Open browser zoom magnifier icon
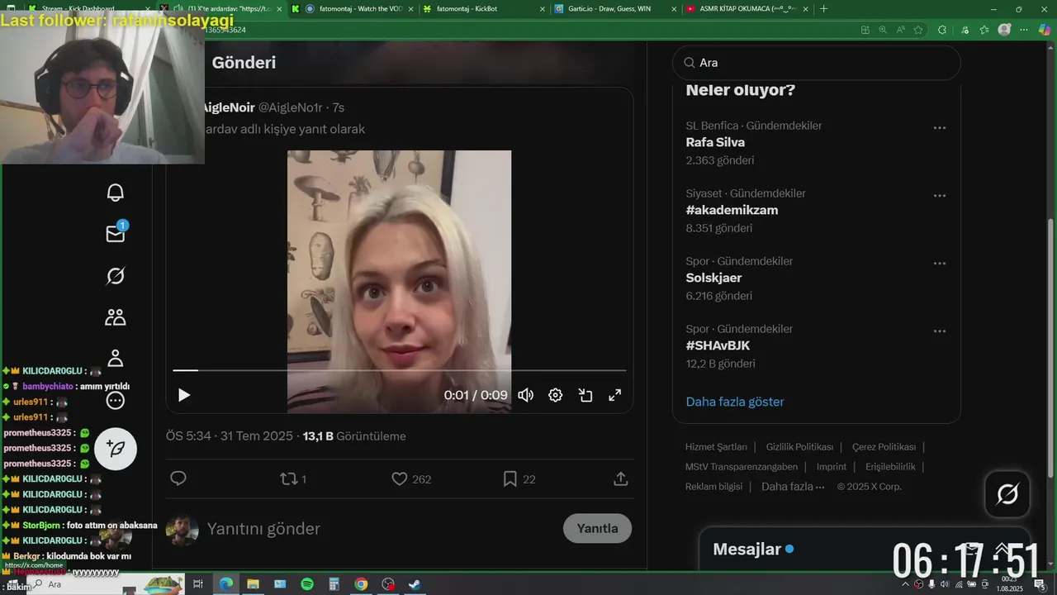The image size is (1057, 595). [883, 30]
